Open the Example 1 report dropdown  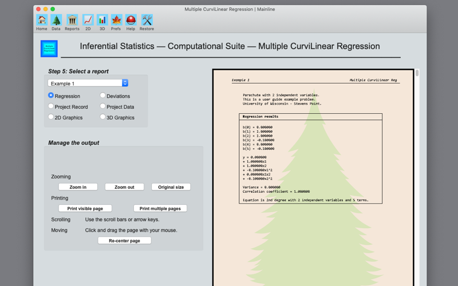tap(88, 83)
